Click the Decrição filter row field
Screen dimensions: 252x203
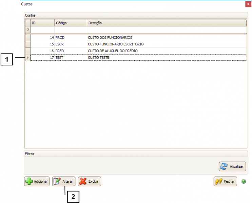pos(166,30)
